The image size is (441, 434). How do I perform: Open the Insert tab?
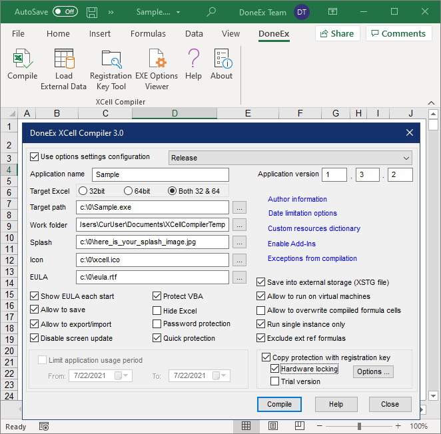tap(100, 34)
